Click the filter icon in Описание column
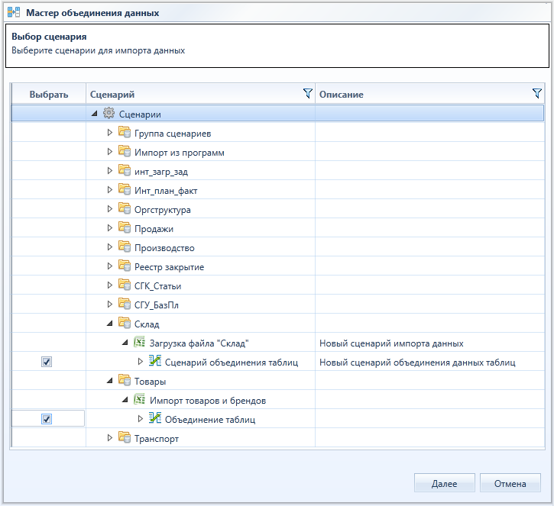 coord(536,94)
